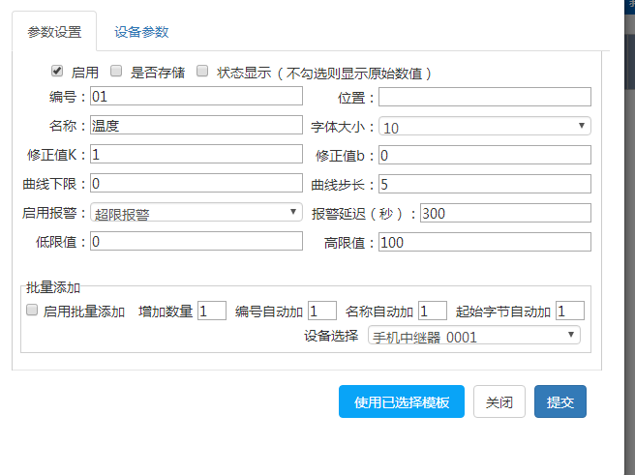This screenshot has height=475, width=635.
Task: Click the 批量添加 group title
Action: point(53,287)
